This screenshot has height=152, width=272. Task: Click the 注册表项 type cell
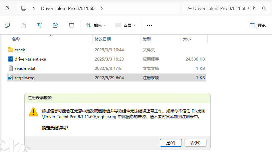151,78
